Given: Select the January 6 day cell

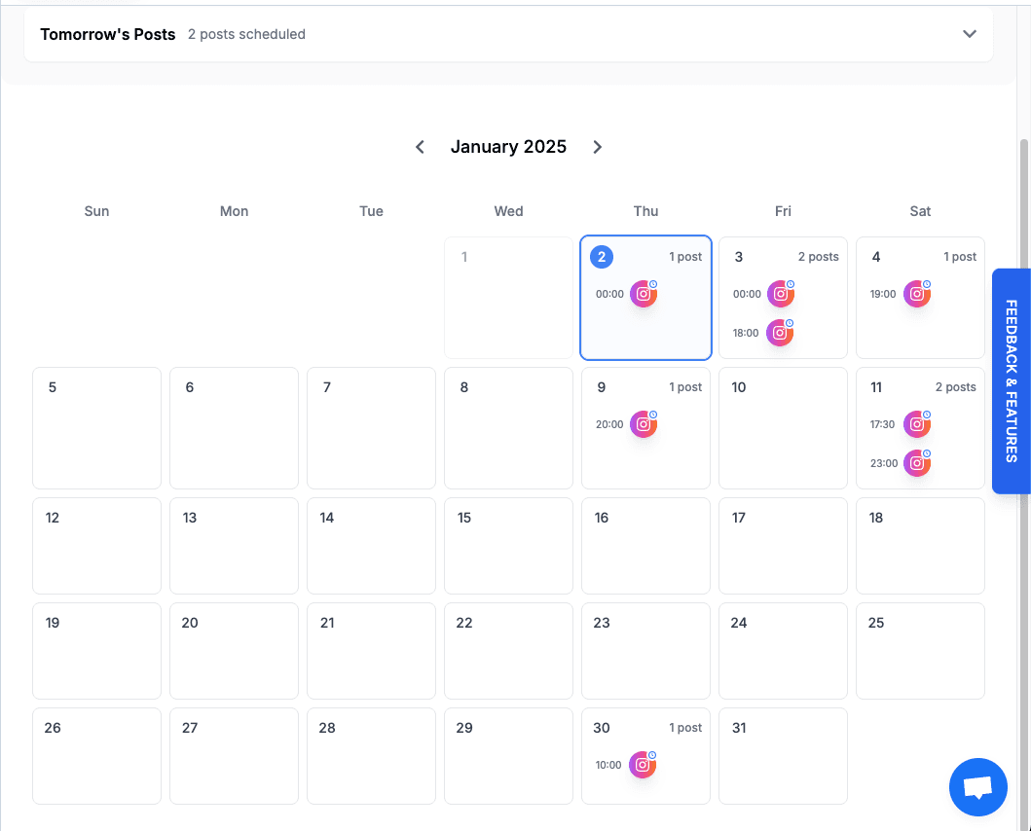Looking at the screenshot, I should coord(234,428).
